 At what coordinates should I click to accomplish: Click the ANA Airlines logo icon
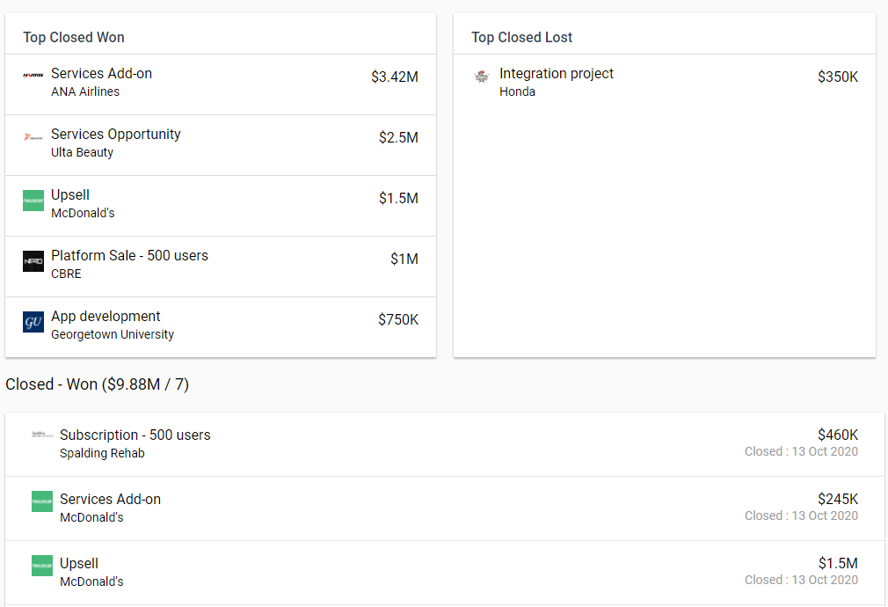[33, 76]
